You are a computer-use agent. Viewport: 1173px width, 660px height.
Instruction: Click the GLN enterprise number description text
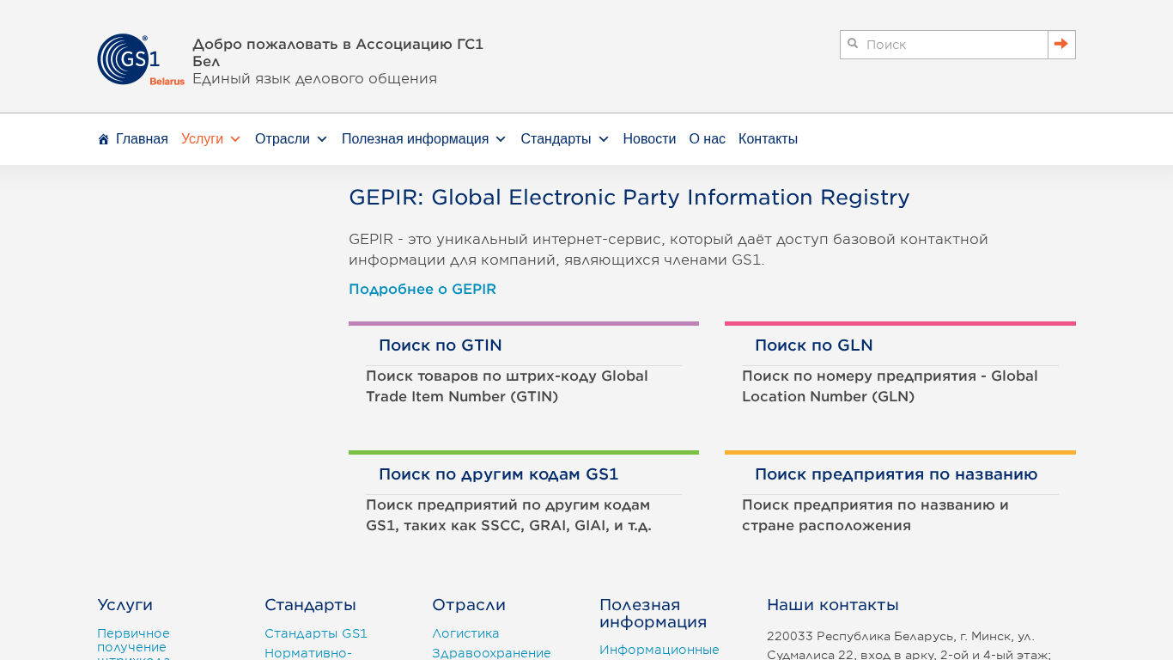point(890,387)
